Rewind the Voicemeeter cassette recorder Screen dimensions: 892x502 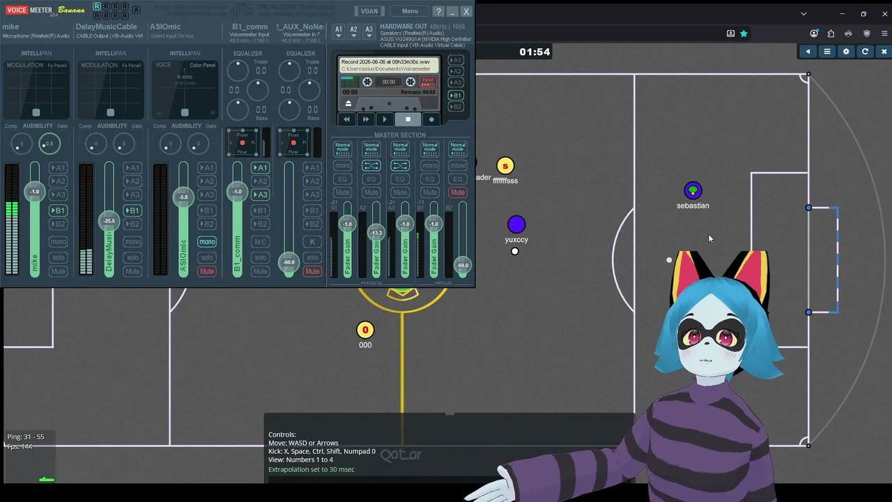pos(346,119)
